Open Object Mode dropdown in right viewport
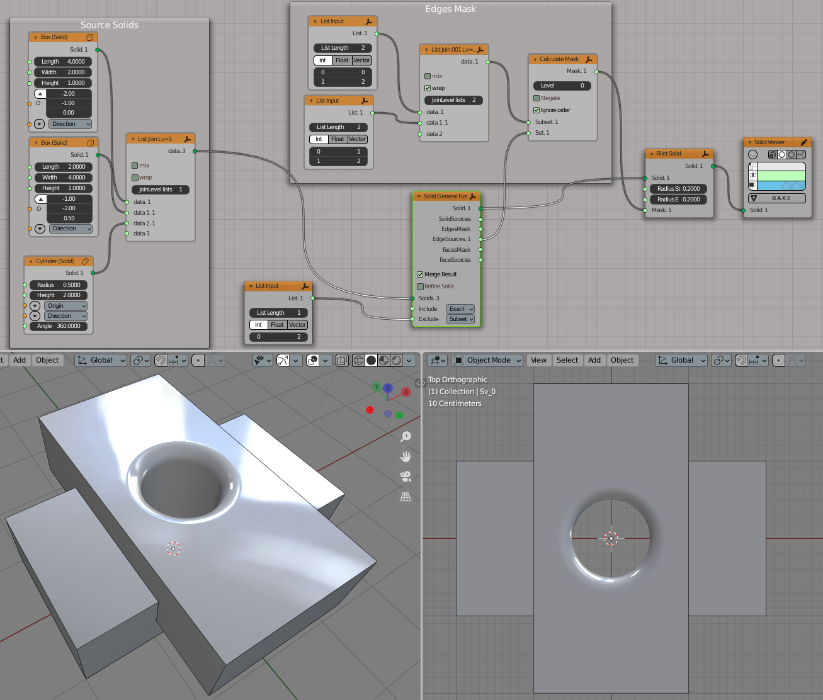 487,360
